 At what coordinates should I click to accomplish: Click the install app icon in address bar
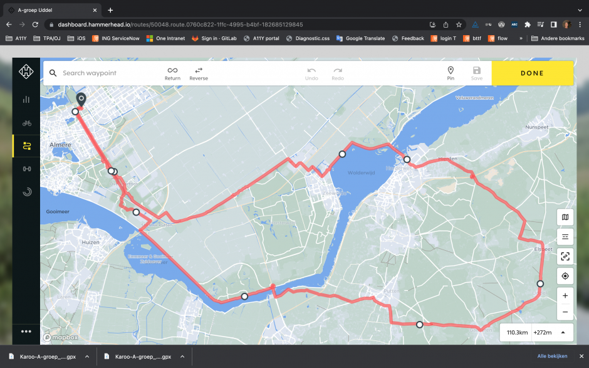433,24
